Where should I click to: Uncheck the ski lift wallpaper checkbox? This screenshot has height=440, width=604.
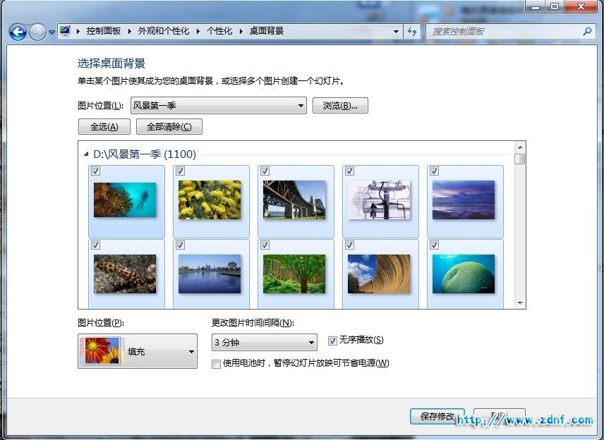349,171
